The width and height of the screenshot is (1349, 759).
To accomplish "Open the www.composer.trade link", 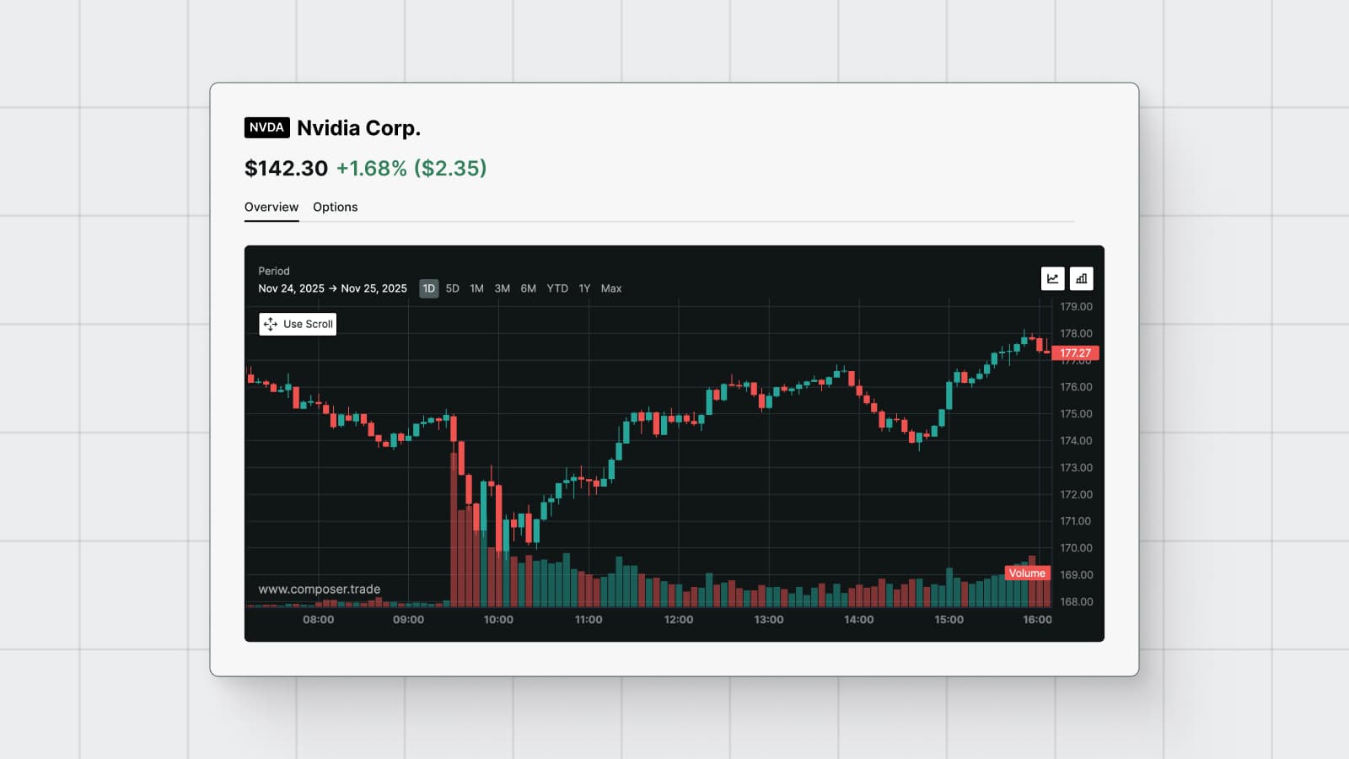I will [x=320, y=589].
